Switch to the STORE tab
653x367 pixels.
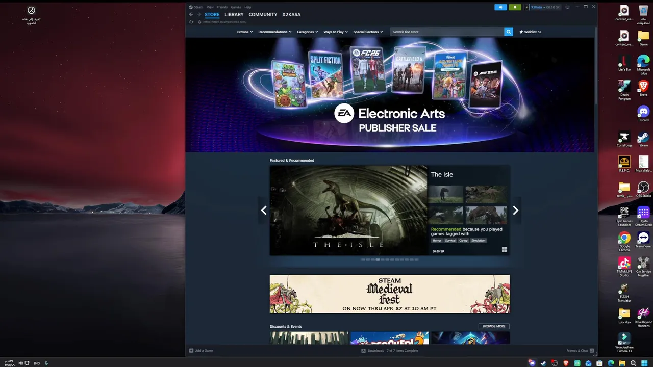[212, 15]
